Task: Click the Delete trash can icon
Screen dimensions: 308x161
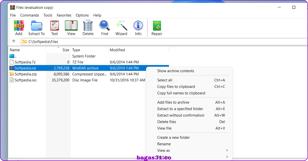Action: click(88, 26)
